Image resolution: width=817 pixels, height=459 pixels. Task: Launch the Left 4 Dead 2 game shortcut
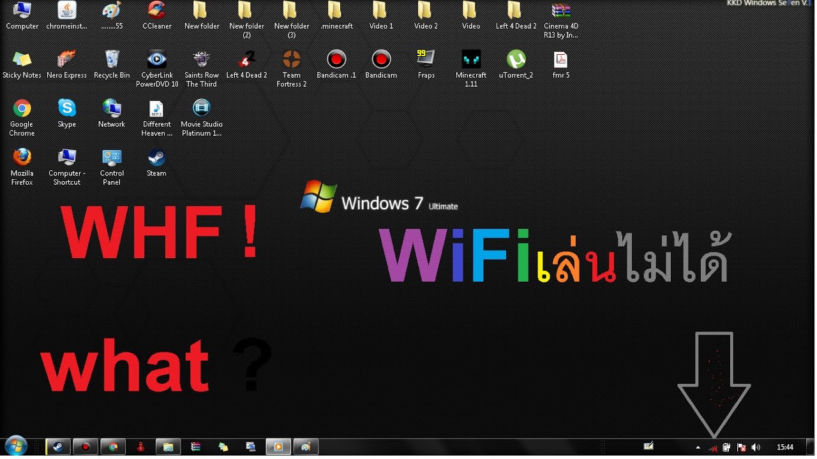246,65
